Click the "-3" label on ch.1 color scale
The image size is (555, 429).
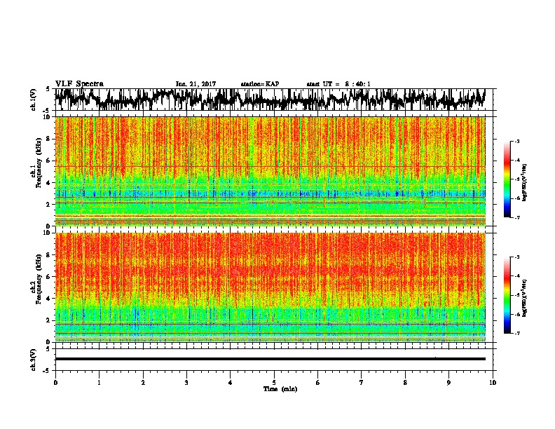click(517, 142)
